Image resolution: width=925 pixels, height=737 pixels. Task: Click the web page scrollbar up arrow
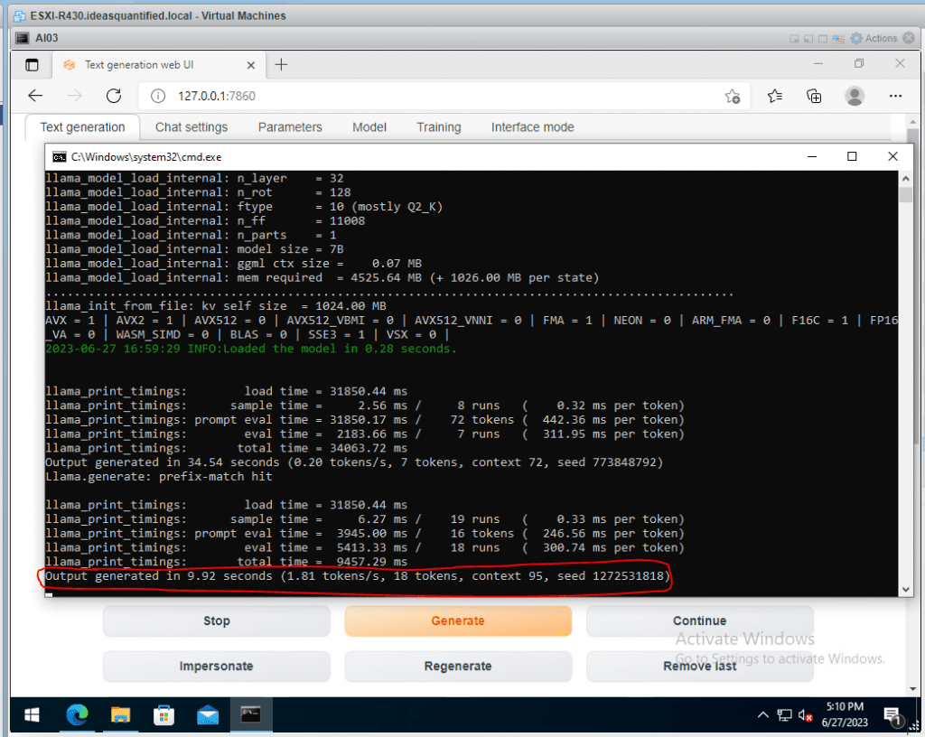point(913,121)
